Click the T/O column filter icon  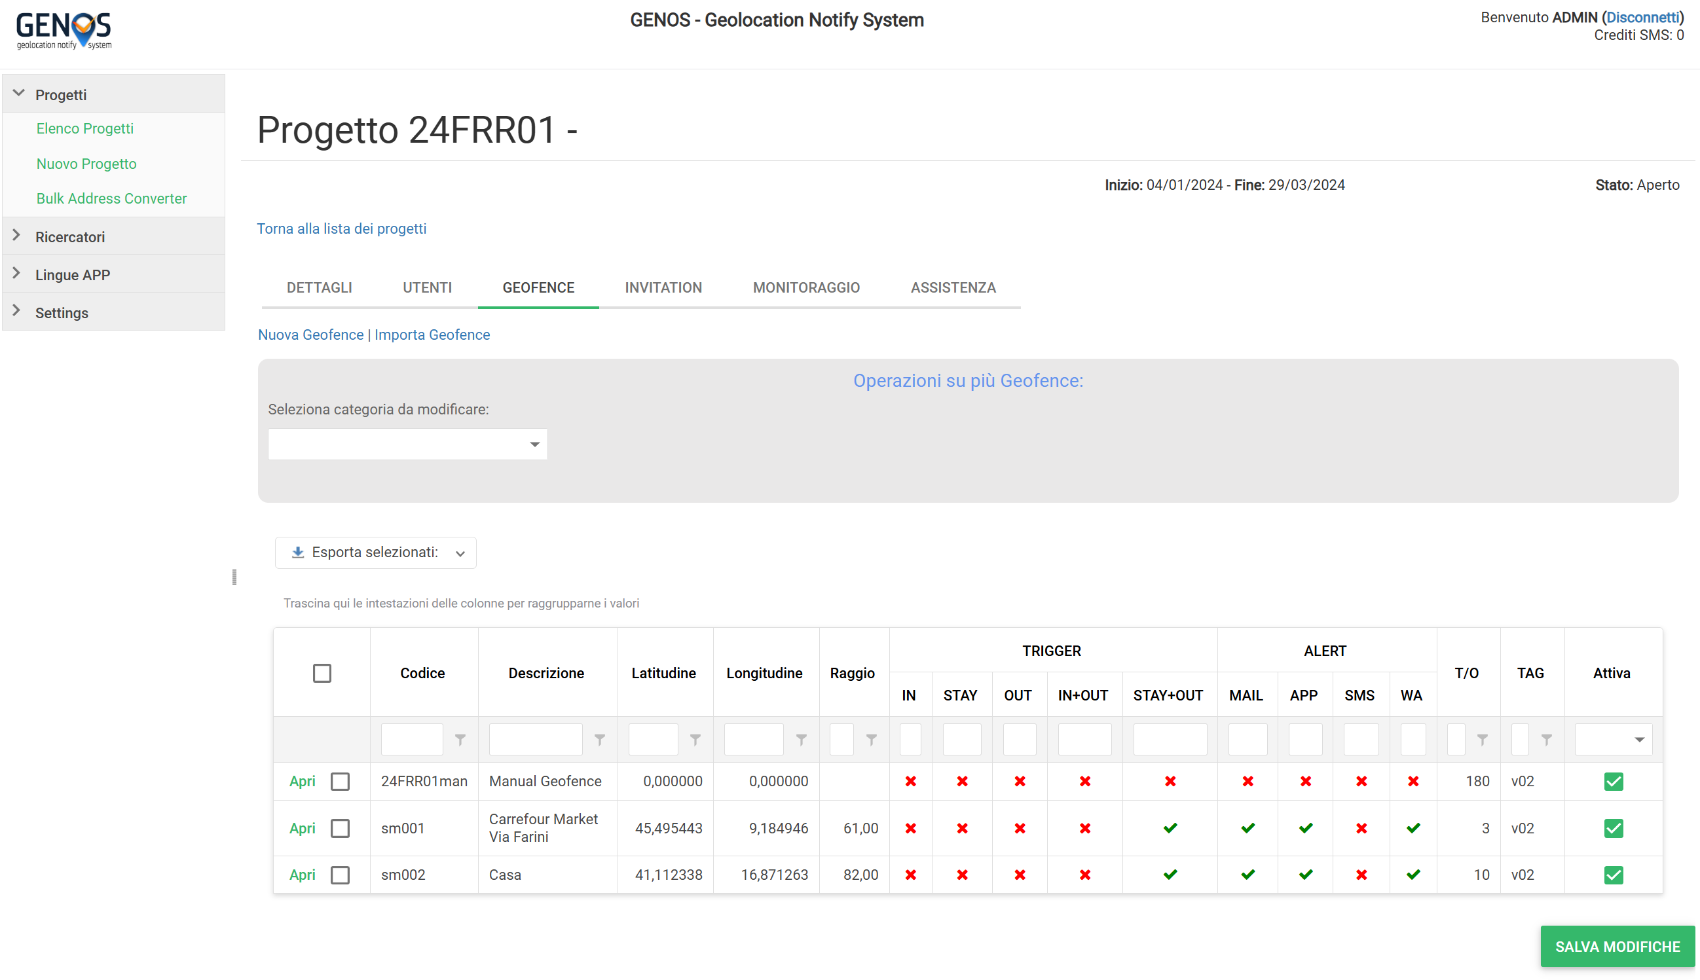pyautogui.click(x=1483, y=740)
